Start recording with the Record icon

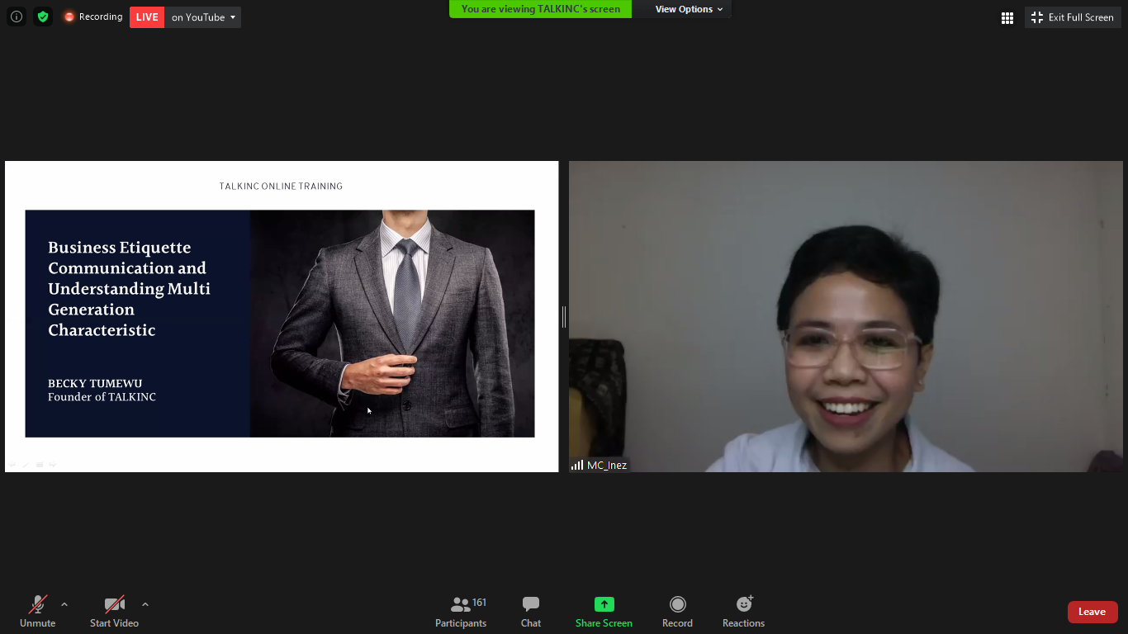pos(677,604)
